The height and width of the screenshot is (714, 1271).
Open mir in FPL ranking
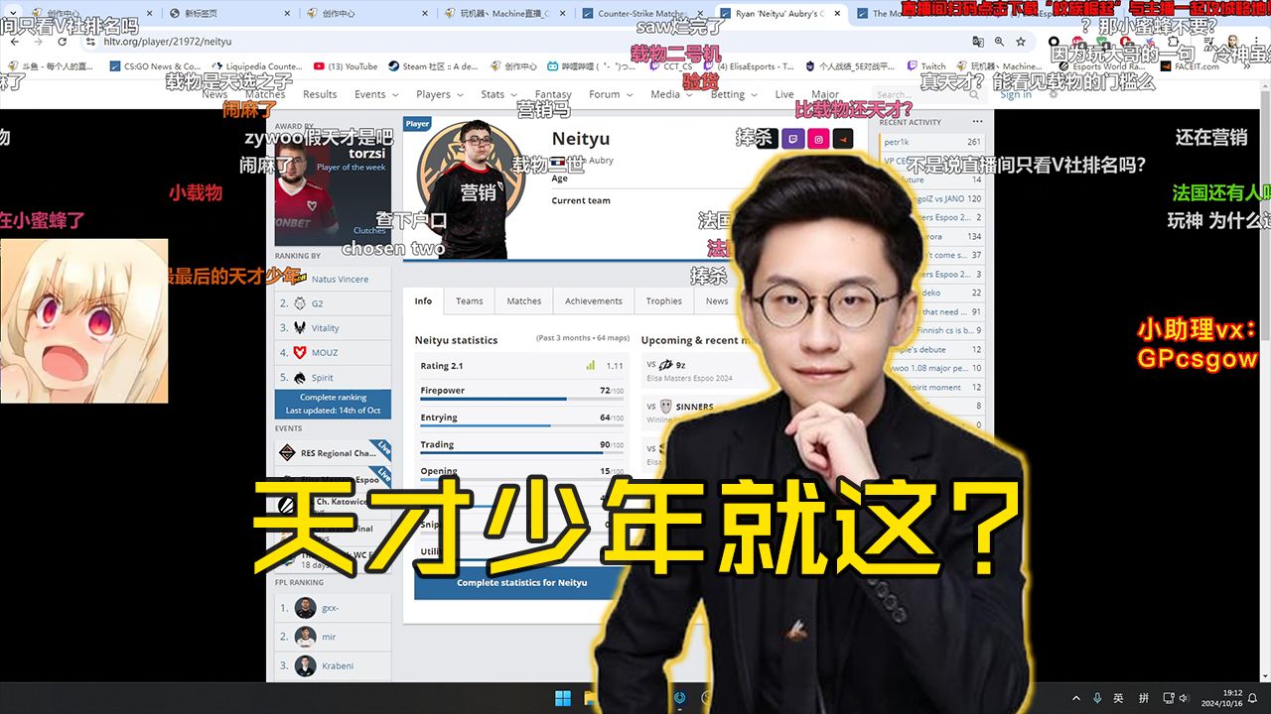click(333, 637)
